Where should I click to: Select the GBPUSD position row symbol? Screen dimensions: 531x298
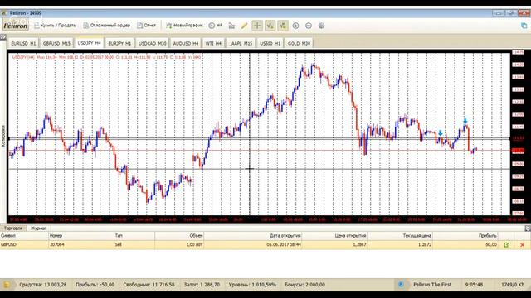point(8,244)
